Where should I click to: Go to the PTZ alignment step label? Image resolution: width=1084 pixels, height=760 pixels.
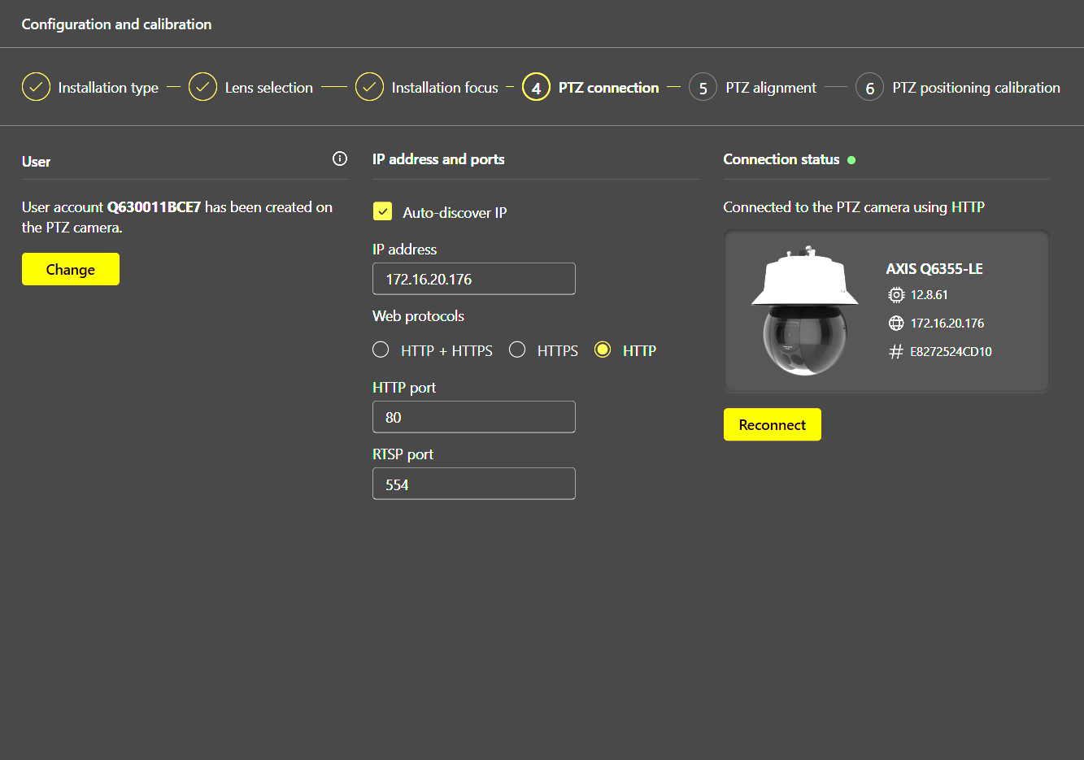[x=771, y=88]
